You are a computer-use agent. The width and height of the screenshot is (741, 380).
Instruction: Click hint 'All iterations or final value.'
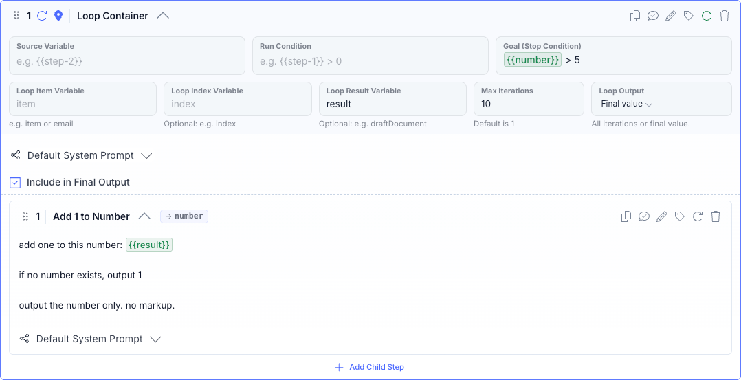tap(641, 124)
